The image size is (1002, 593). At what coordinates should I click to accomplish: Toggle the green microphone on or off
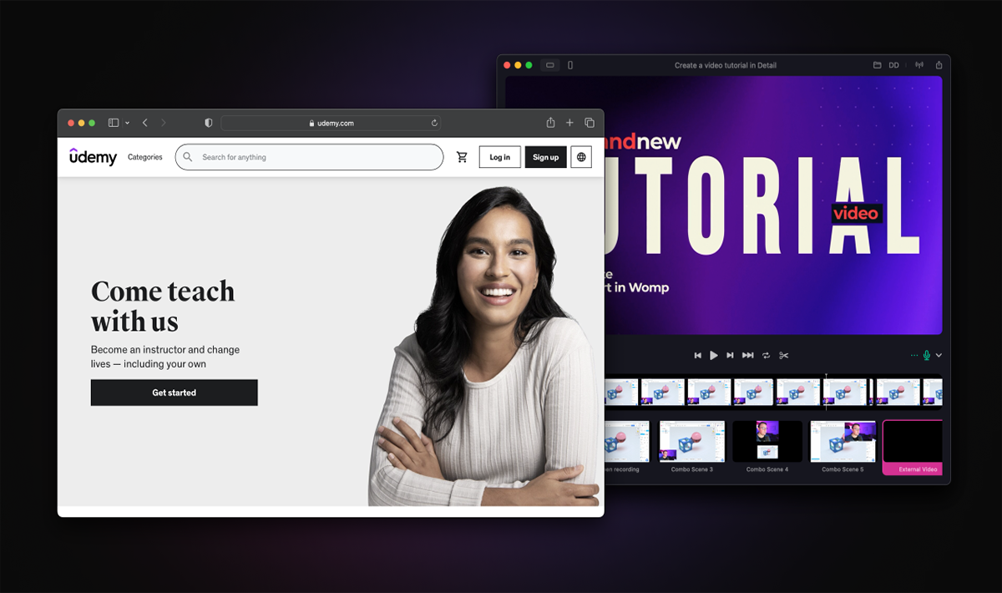tap(926, 356)
